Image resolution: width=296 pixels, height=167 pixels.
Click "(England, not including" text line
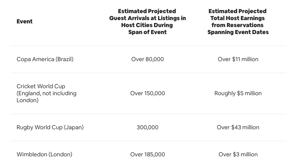(x=46, y=93)
